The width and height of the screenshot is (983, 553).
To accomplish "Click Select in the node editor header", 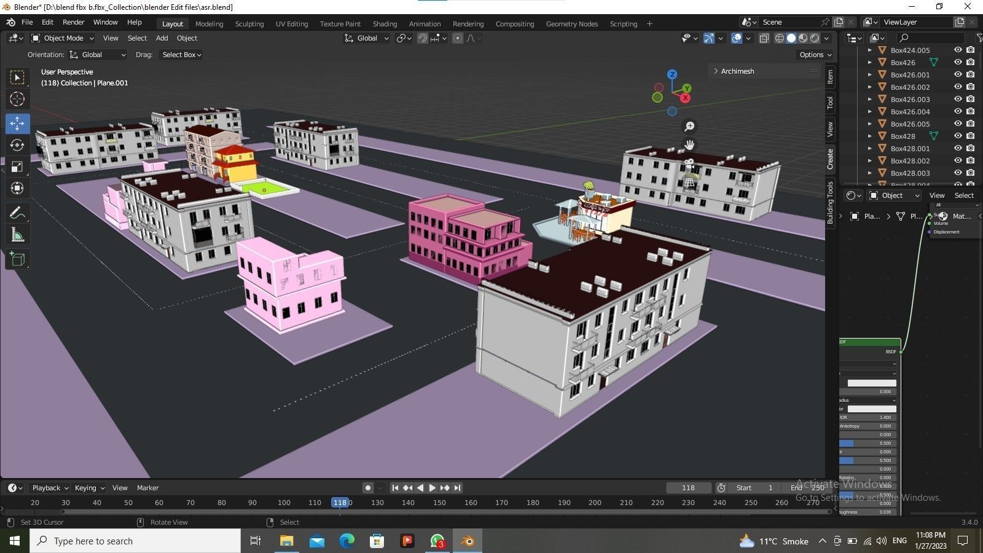I will pos(964,195).
